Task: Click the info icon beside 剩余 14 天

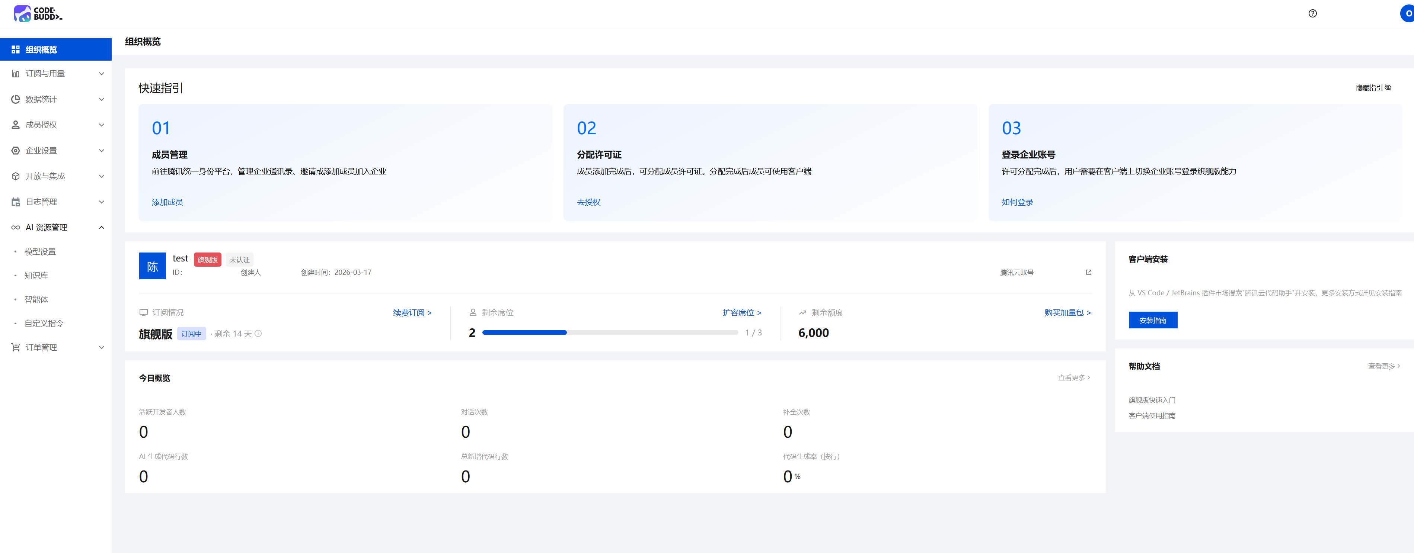Action: [259, 334]
